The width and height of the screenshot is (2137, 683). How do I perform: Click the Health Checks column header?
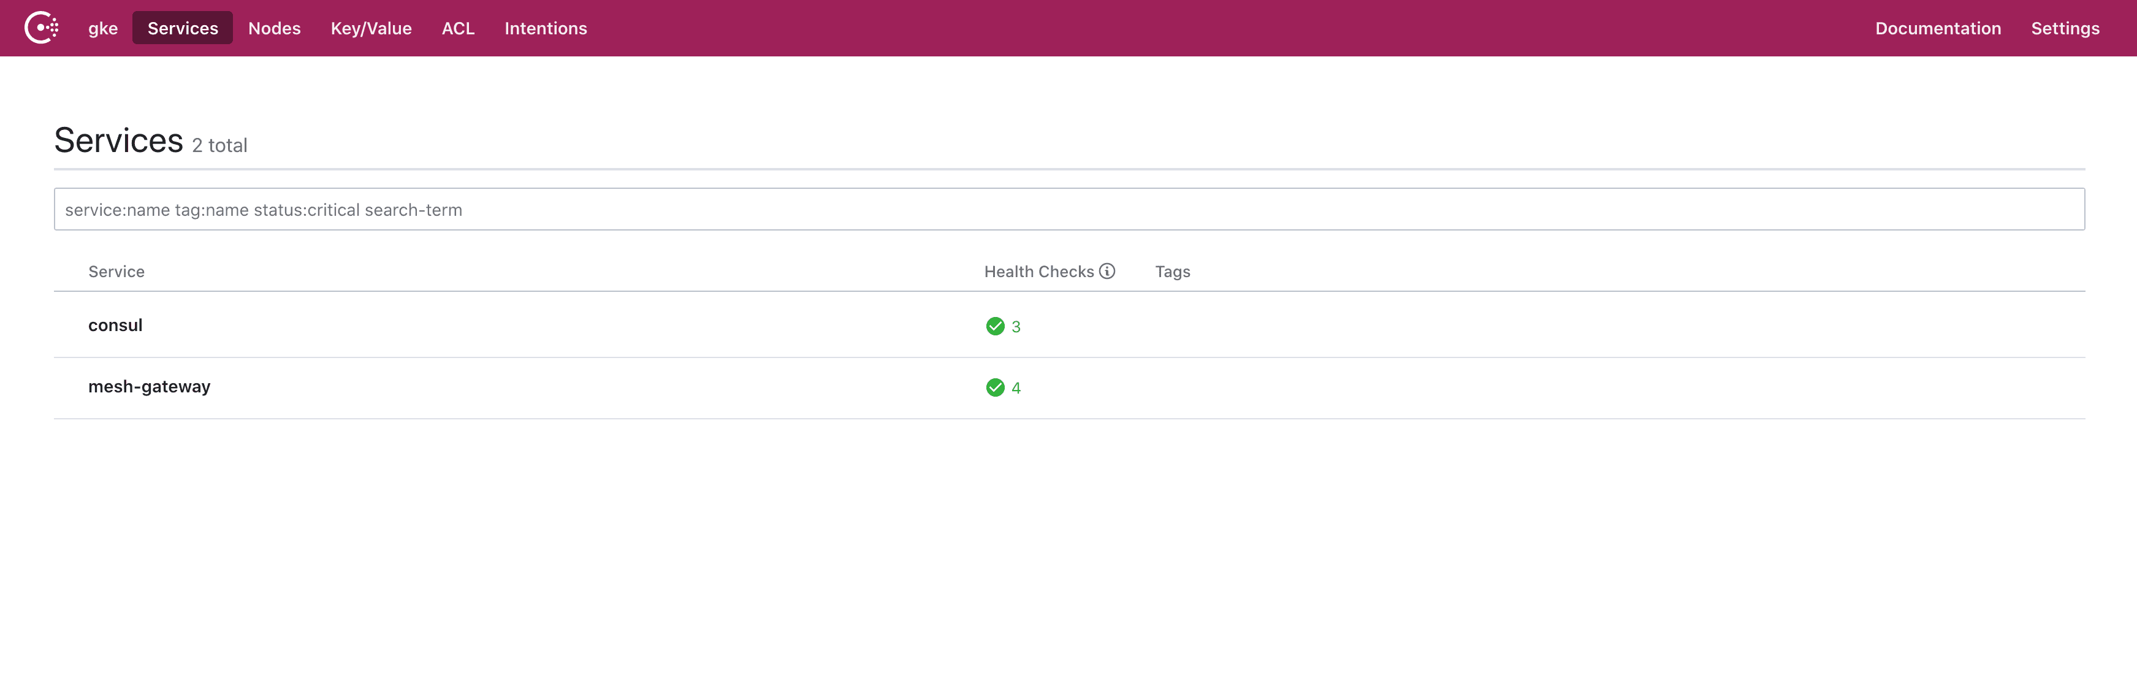click(1038, 272)
